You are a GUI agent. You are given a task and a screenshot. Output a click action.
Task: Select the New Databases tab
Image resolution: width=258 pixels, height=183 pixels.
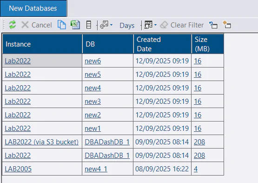[33, 8]
